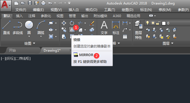Switch to the 精选应用 ribbon tab

[x=133, y=16]
